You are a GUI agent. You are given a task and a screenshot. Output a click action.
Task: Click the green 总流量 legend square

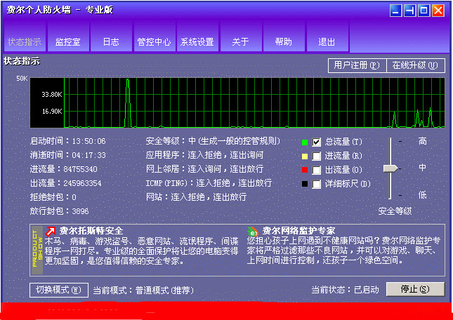tap(304, 142)
